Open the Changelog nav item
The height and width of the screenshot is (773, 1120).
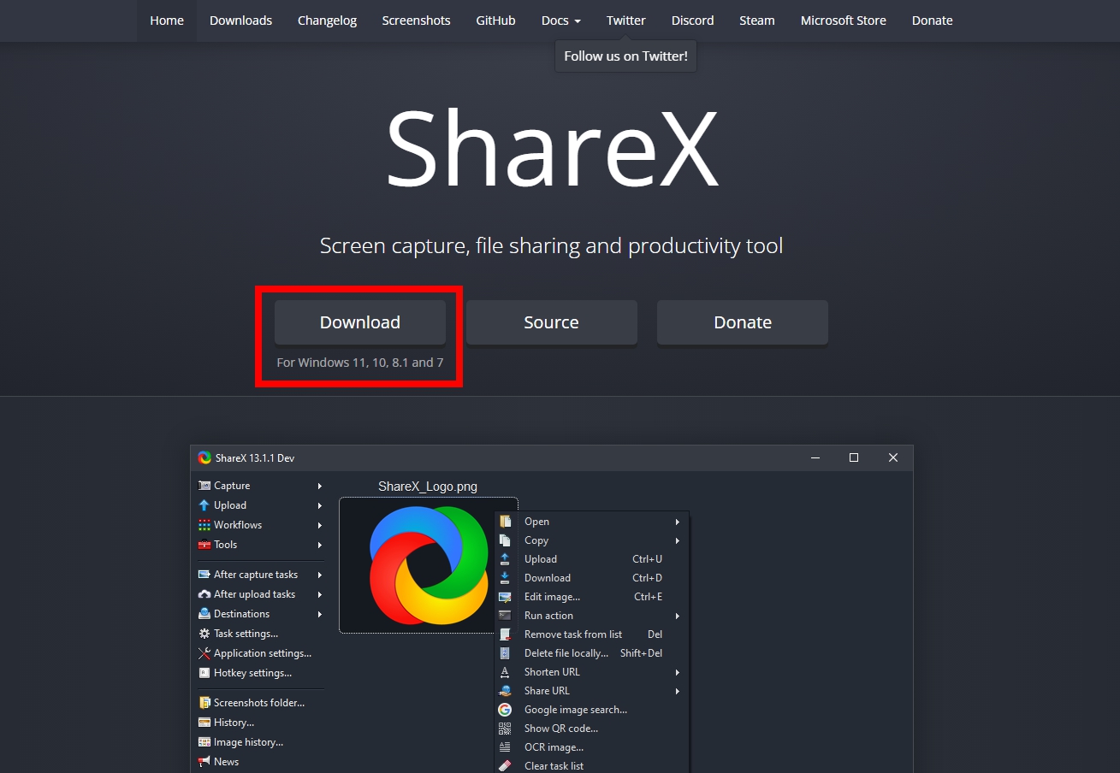(327, 21)
